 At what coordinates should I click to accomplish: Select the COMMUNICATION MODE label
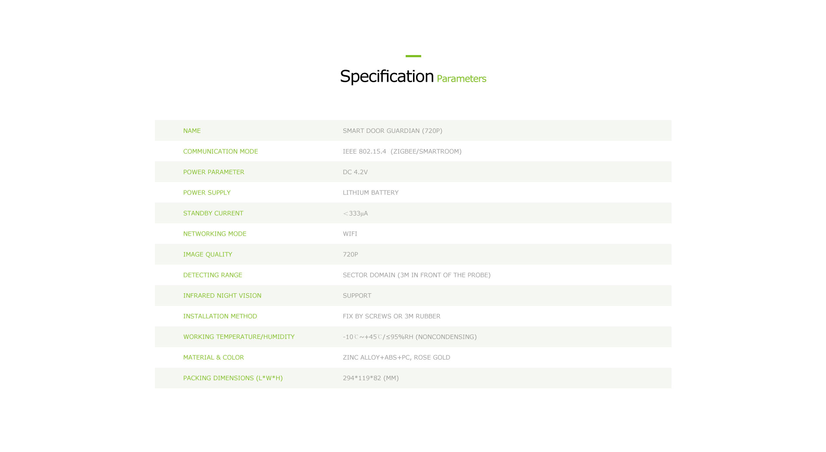pyautogui.click(x=221, y=151)
